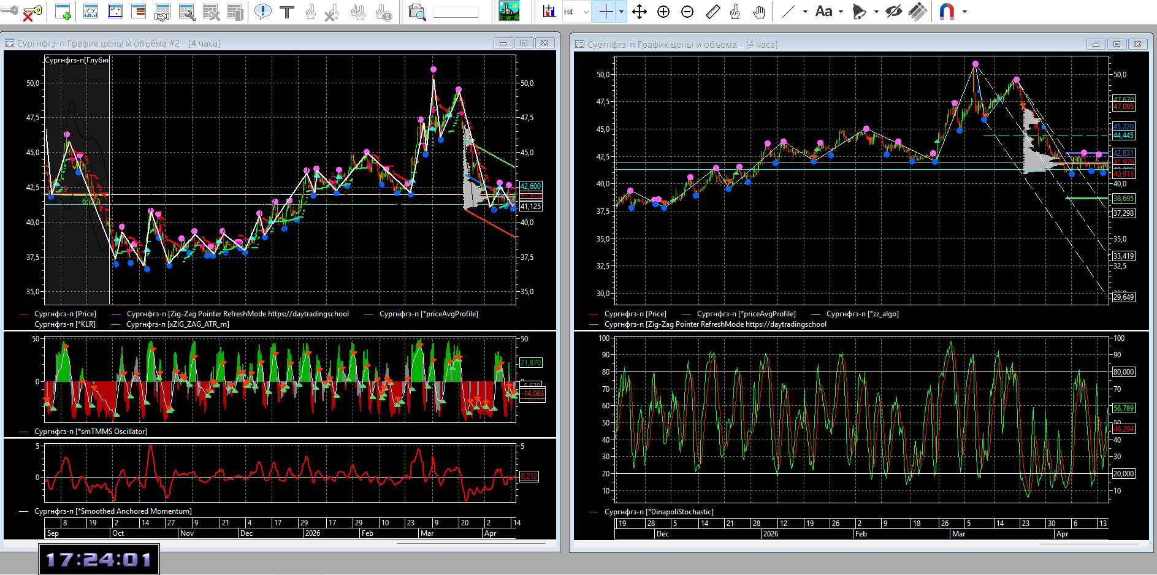Expand the Aa text tool dropdown arrow
Viewport: 1157px width, 575px height.
[841, 12]
